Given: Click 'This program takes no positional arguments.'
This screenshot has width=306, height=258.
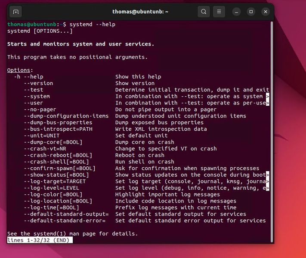Looking at the screenshot, I should click(x=77, y=57).
